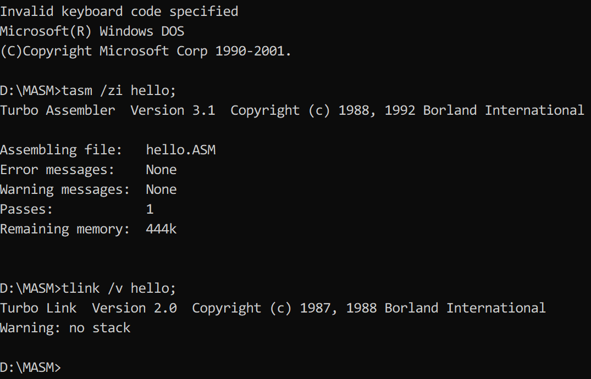Click the passes count value "1"
The image size is (591, 379).
click(150, 209)
